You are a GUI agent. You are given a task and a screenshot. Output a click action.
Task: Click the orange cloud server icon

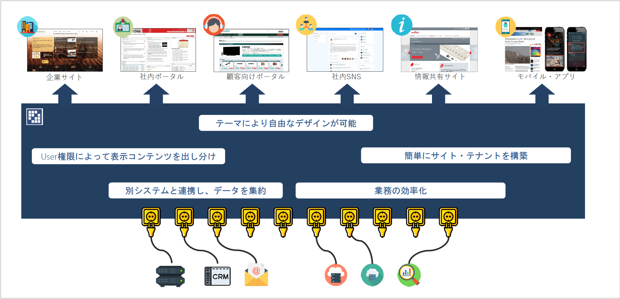[x=336, y=275]
